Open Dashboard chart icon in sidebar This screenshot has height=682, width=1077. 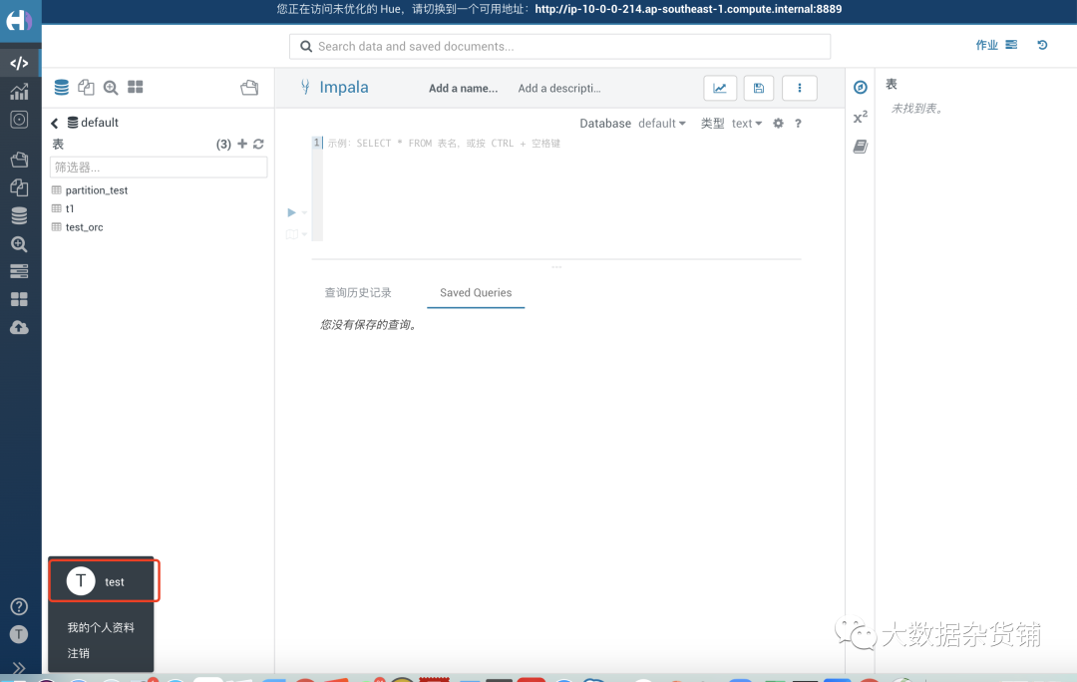tap(19, 92)
